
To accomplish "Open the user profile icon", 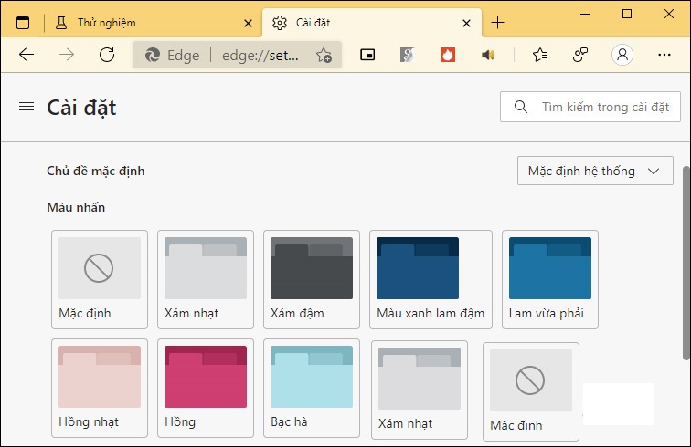I will click(x=622, y=55).
